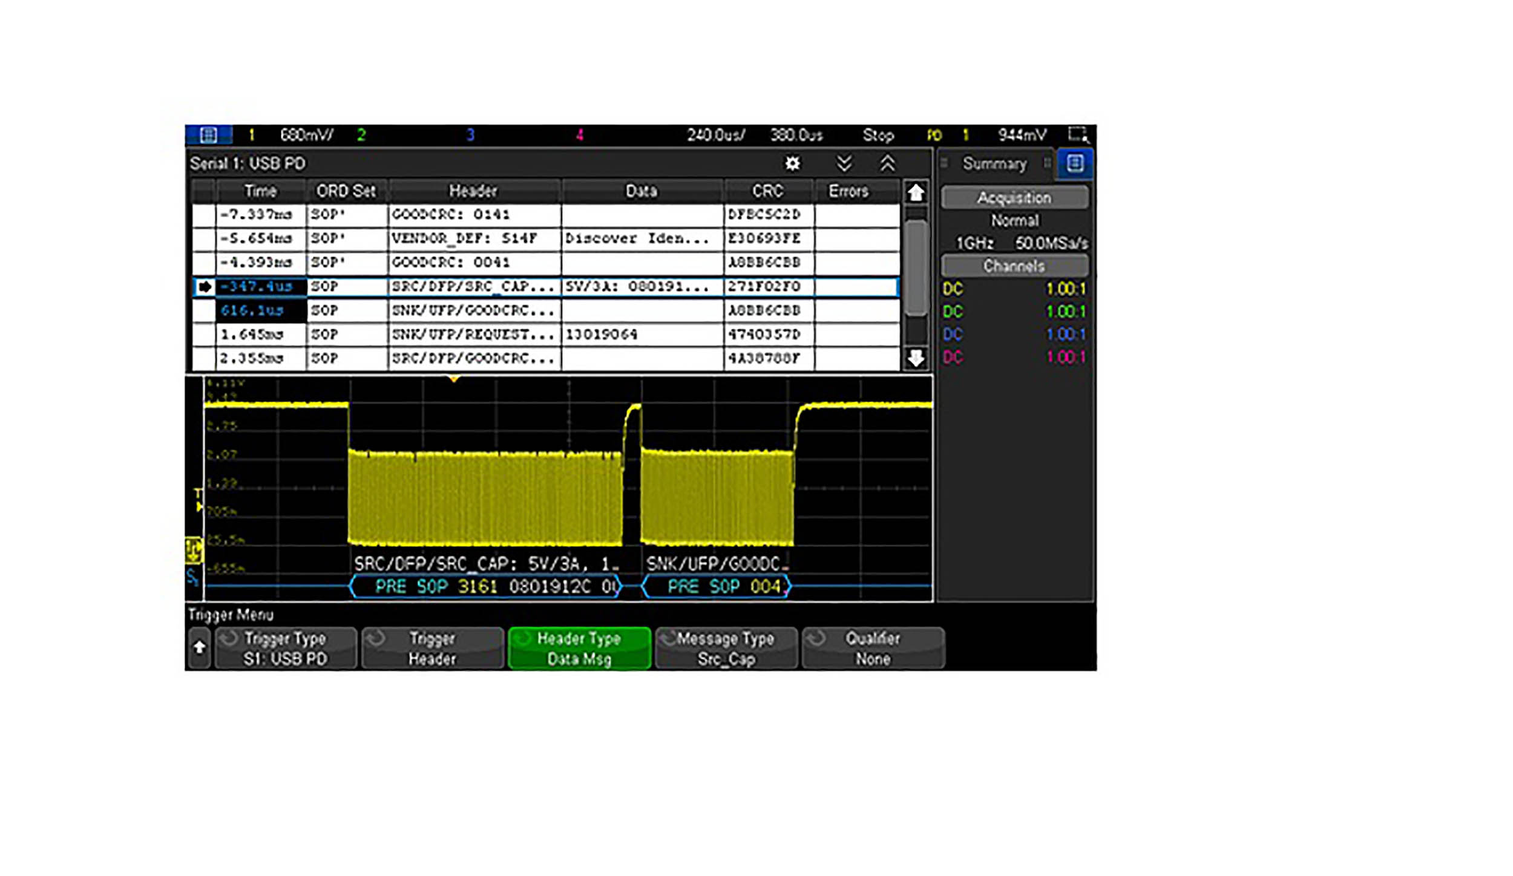Toggle channel 2 on
Screen dimensions: 1513x876
[x=361, y=134]
